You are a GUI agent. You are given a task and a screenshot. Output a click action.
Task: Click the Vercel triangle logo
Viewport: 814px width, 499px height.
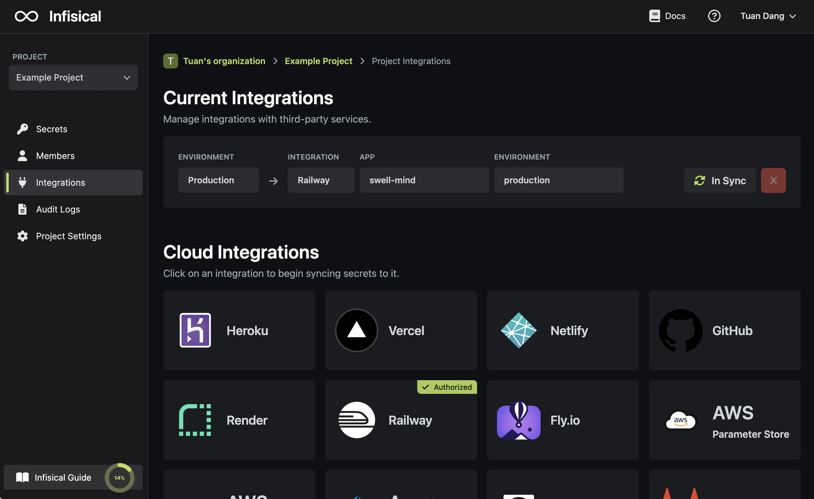point(357,330)
